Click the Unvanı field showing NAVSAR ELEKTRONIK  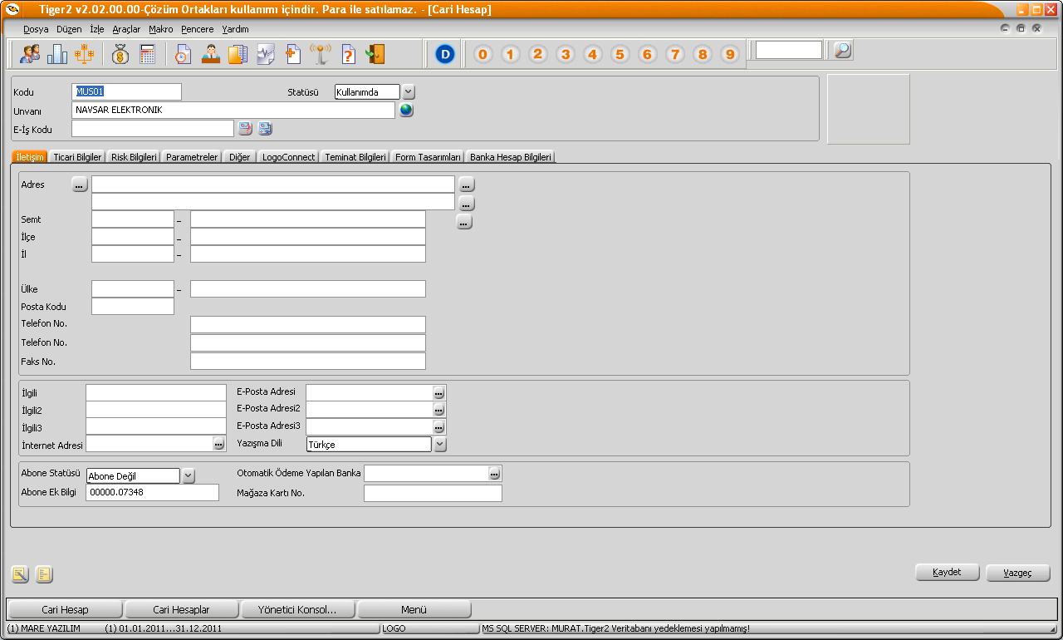pos(233,110)
